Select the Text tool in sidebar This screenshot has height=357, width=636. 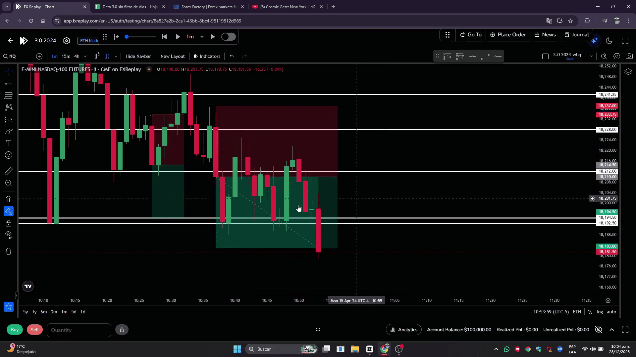[x=9, y=143]
